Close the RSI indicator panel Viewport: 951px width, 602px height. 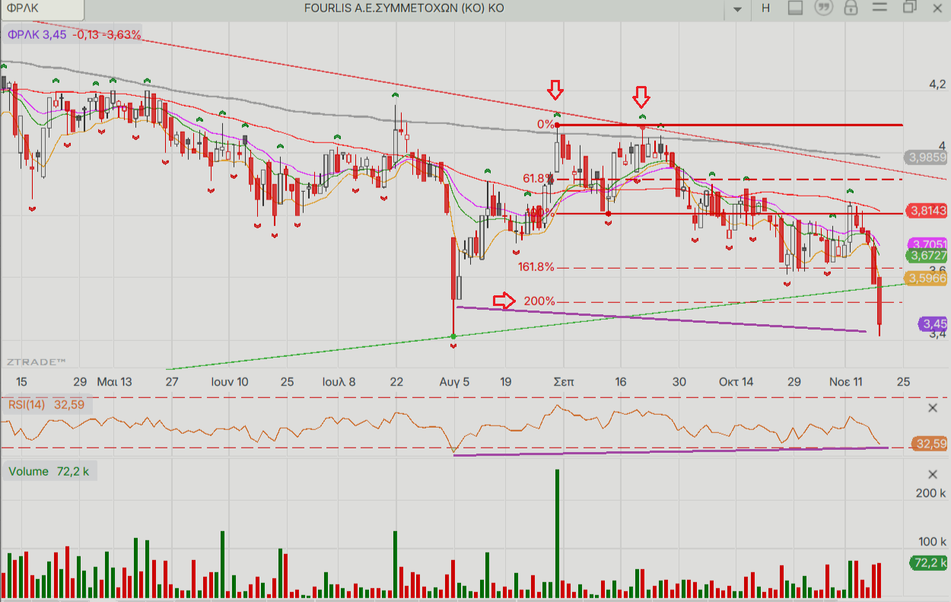tap(934, 409)
